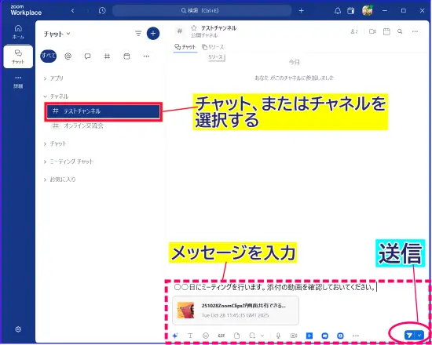Switch to the チャット tab in channel
432x345 pixels.
pos(185,47)
